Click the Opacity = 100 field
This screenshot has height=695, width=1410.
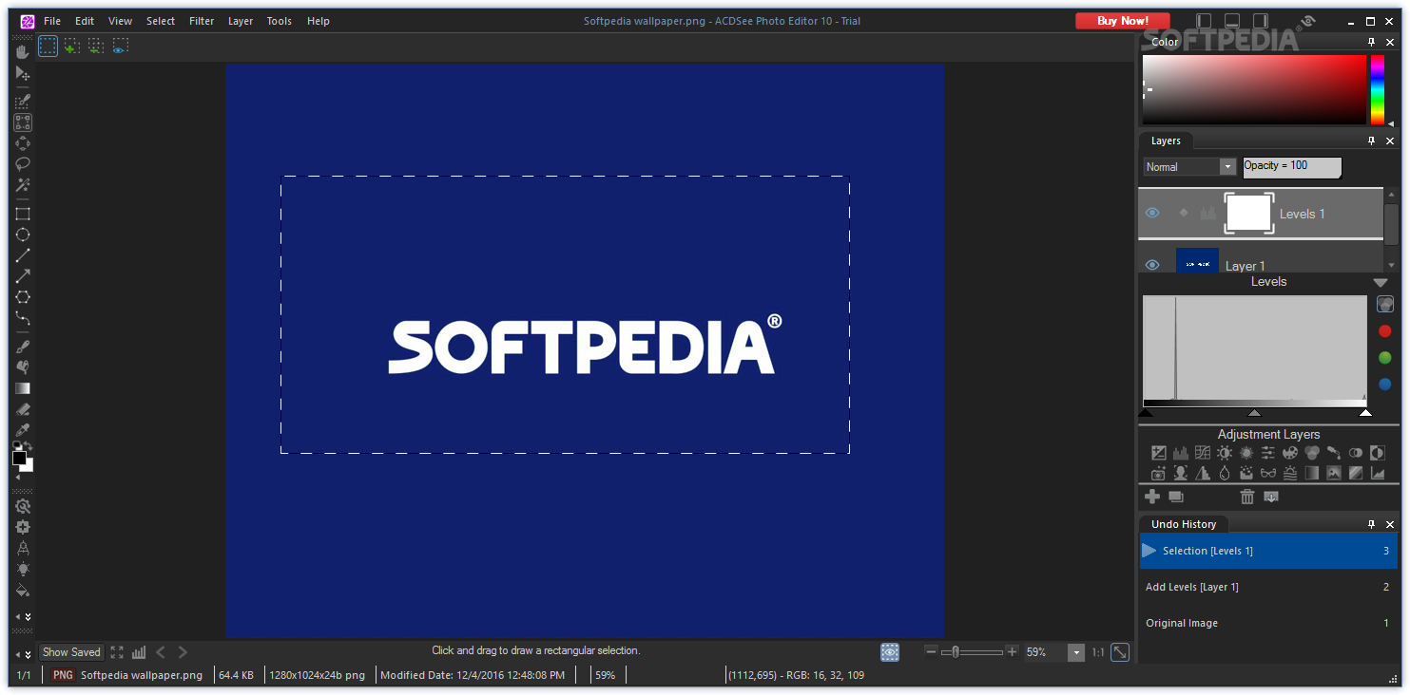click(x=1292, y=167)
